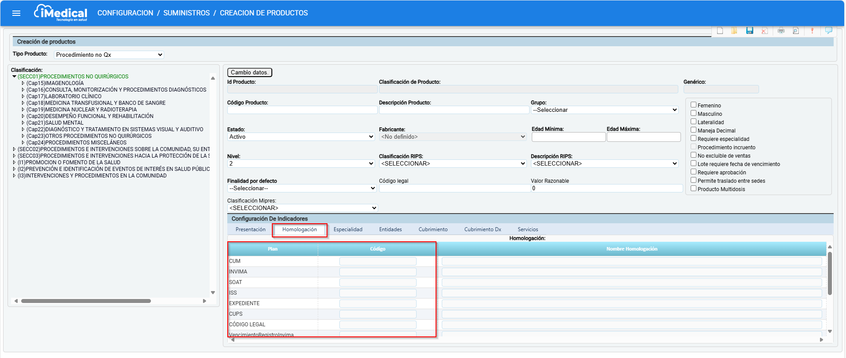Click the search document magnifier icon
The image size is (846, 358).
pos(796,31)
